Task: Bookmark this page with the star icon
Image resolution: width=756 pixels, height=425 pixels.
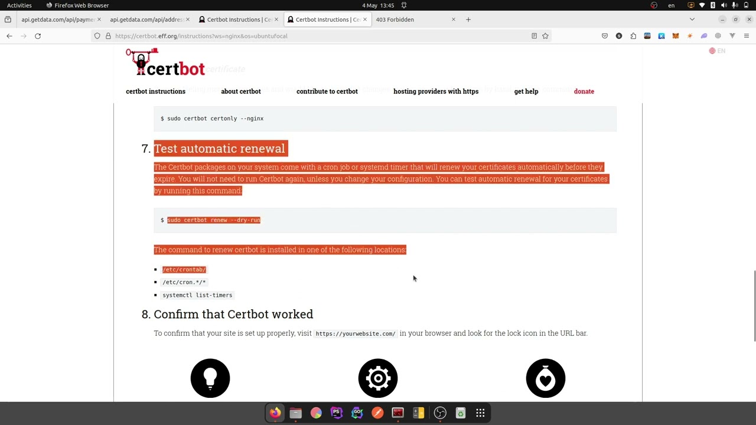Action: coord(545,36)
